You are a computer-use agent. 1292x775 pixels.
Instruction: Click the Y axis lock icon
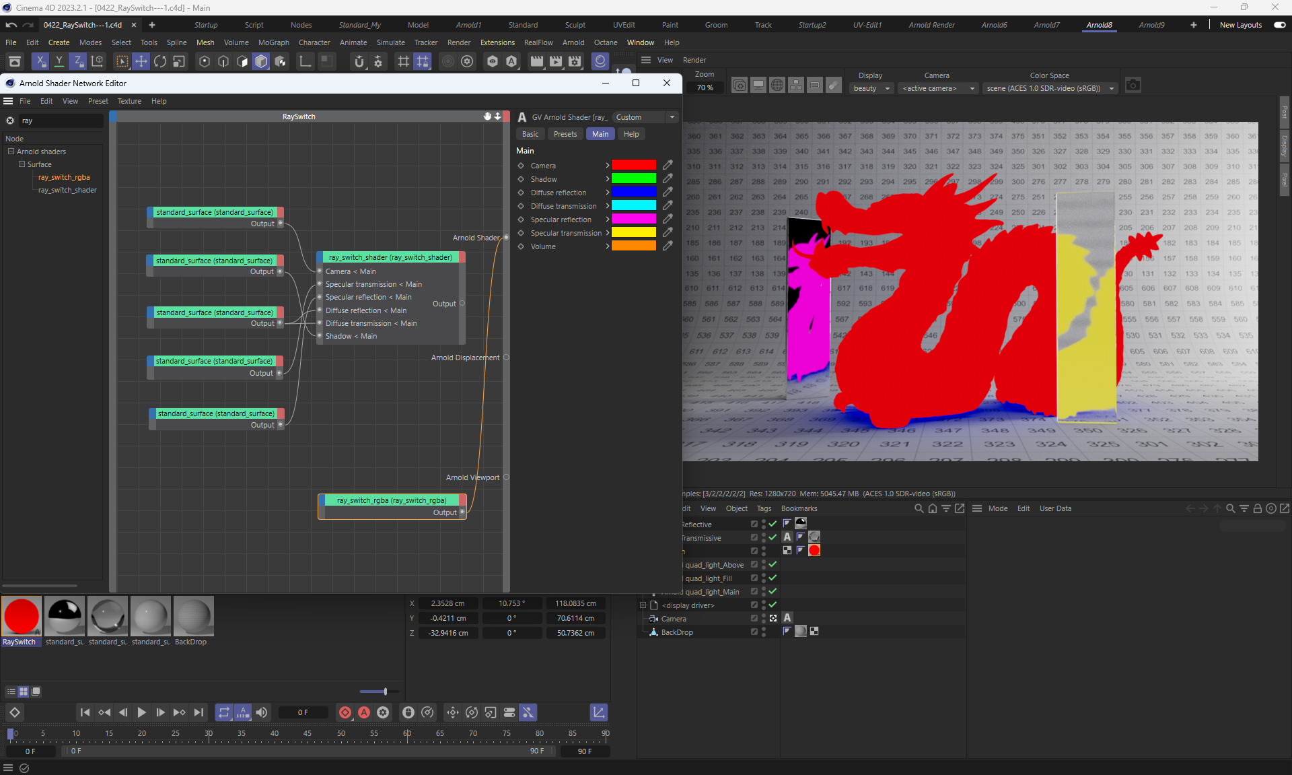click(59, 61)
